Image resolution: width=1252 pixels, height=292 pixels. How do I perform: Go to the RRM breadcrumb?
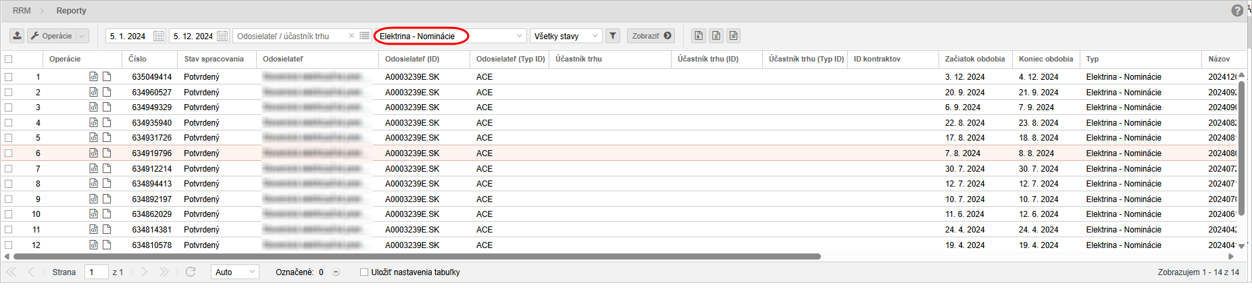(22, 11)
